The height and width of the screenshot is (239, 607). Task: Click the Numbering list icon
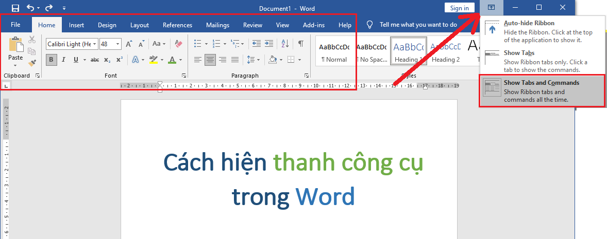coord(216,44)
